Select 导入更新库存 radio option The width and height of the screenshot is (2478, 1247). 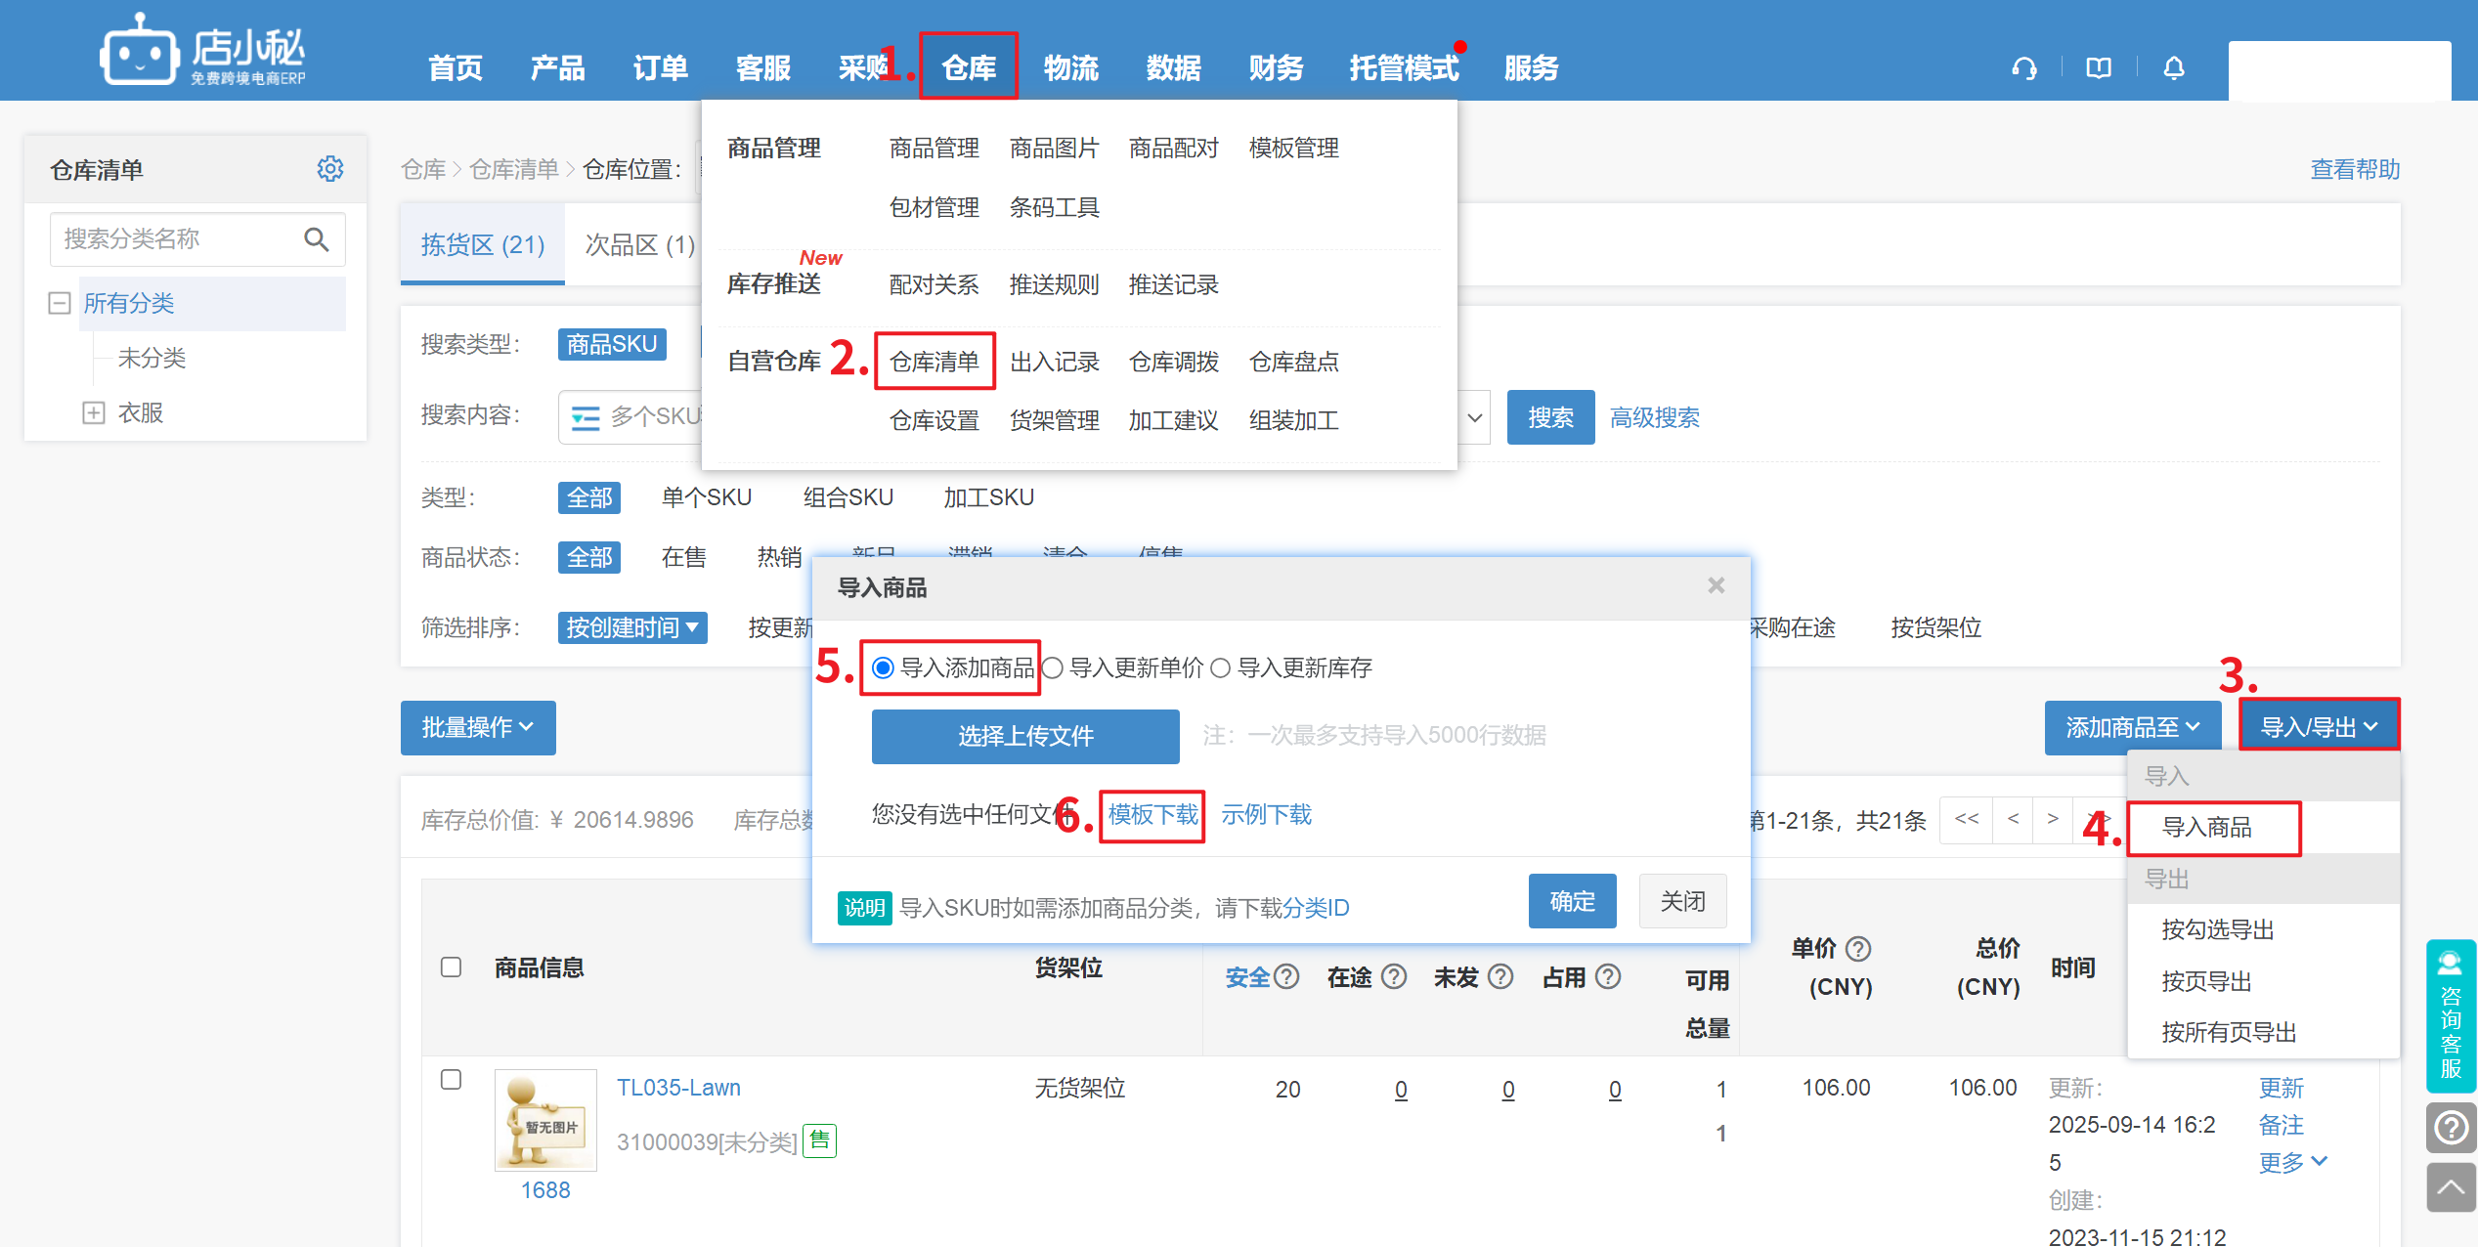click(1220, 668)
